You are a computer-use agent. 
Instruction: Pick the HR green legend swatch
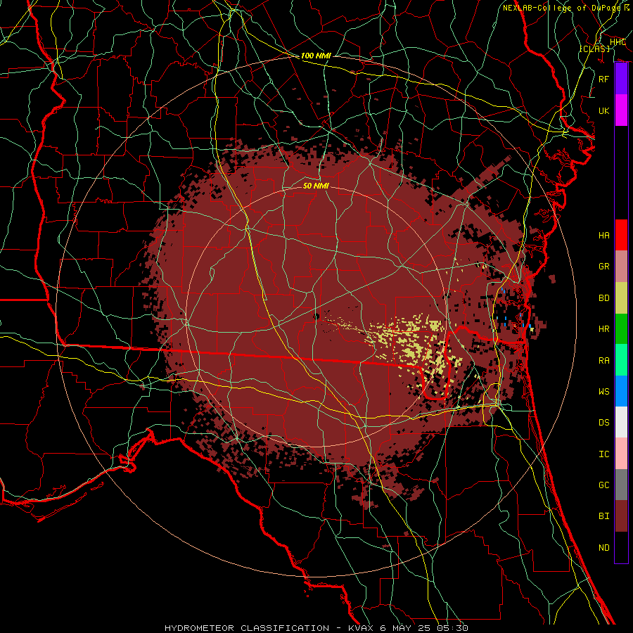[x=621, y=329]
